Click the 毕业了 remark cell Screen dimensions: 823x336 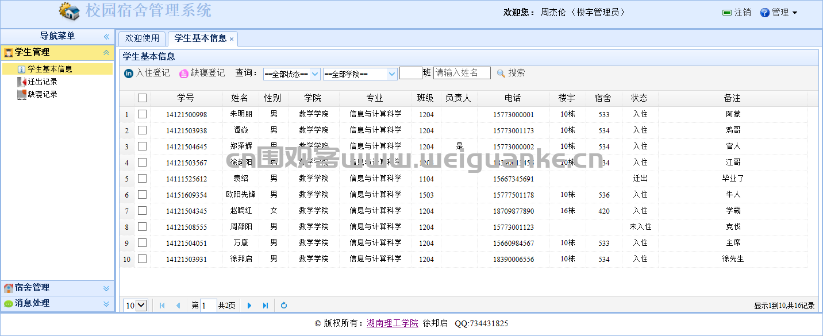733,179
